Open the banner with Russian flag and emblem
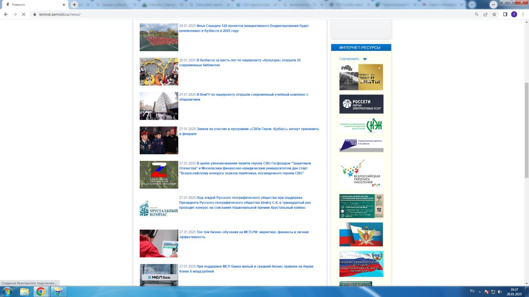This screenshot has width=529, height=297. [361, 234]
